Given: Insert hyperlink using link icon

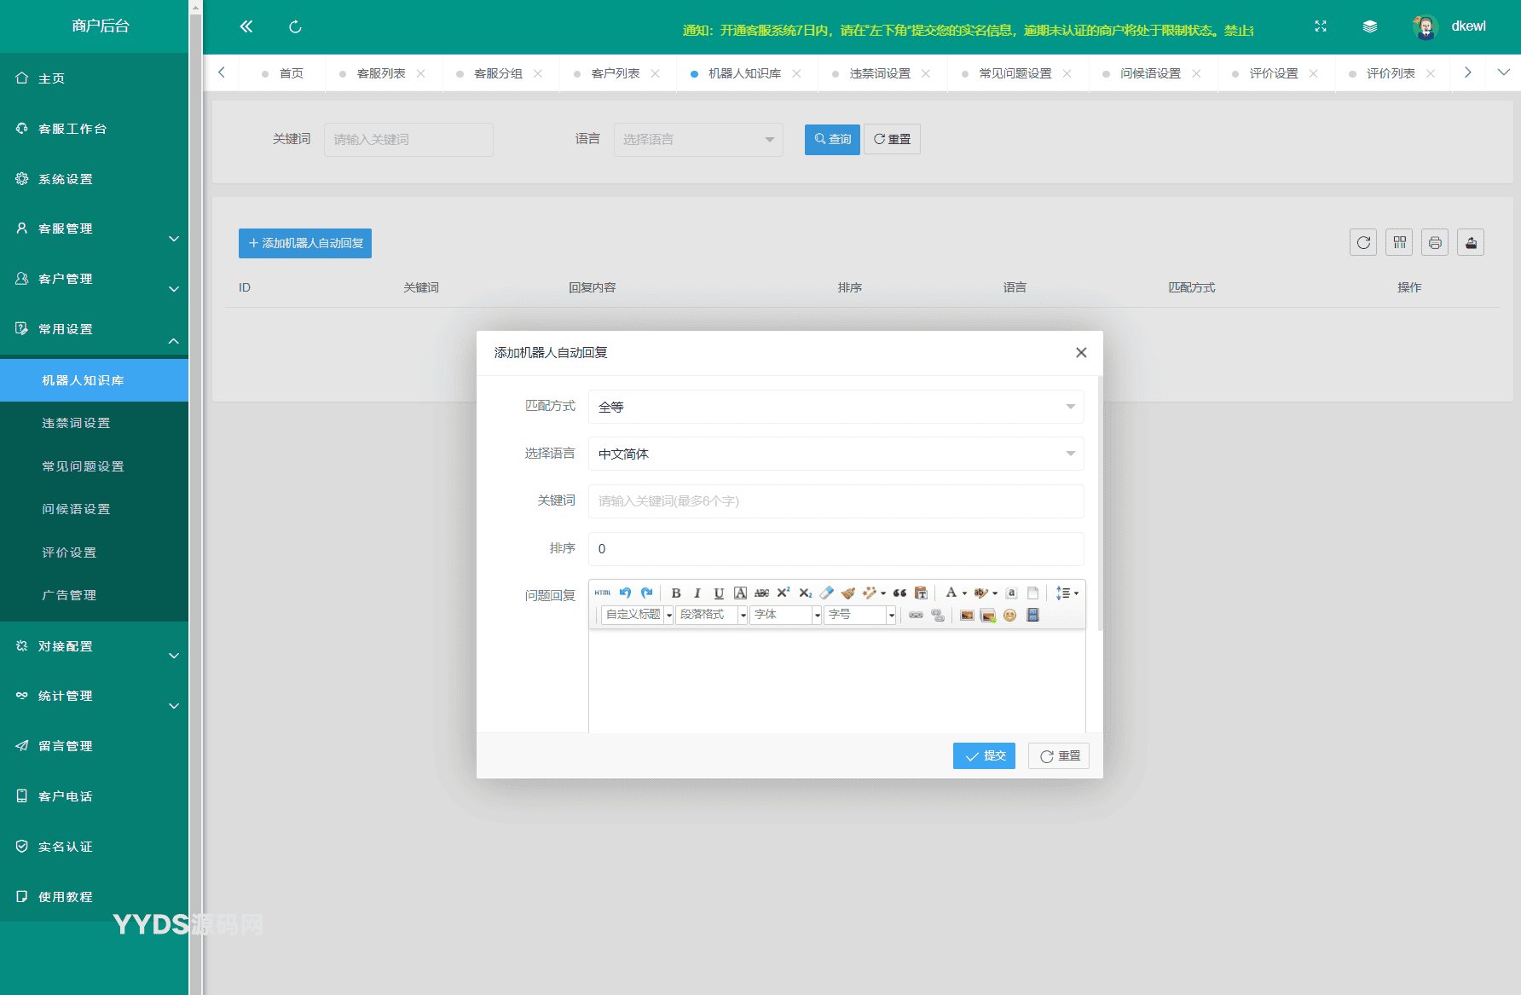Looking at the screenshot, I should click(916, 615).
